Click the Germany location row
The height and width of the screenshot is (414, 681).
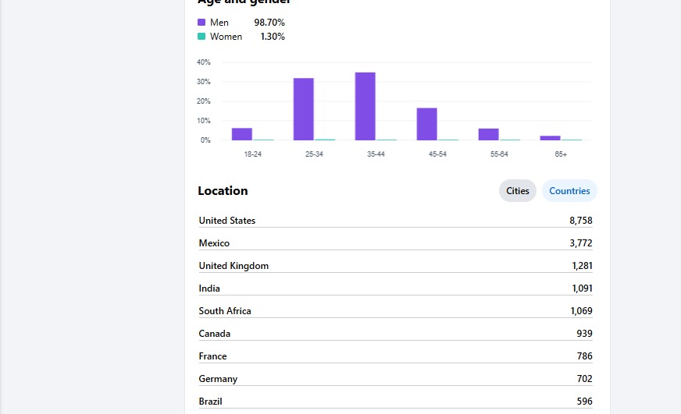395,378
